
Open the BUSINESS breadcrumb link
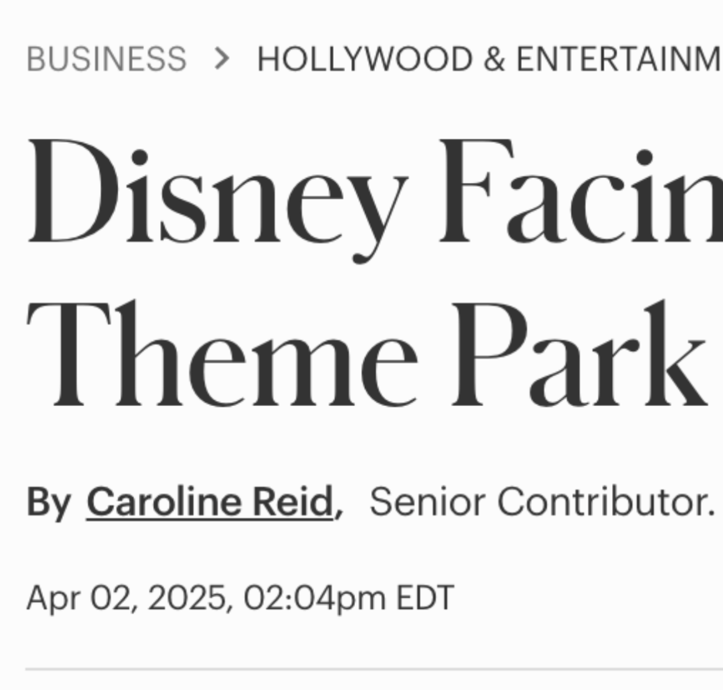pos(106,60)
